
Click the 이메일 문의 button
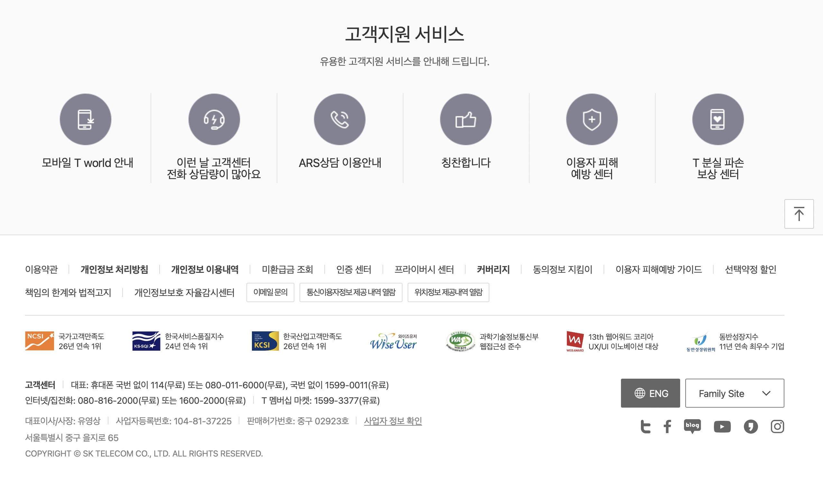(x=270, y=292)
